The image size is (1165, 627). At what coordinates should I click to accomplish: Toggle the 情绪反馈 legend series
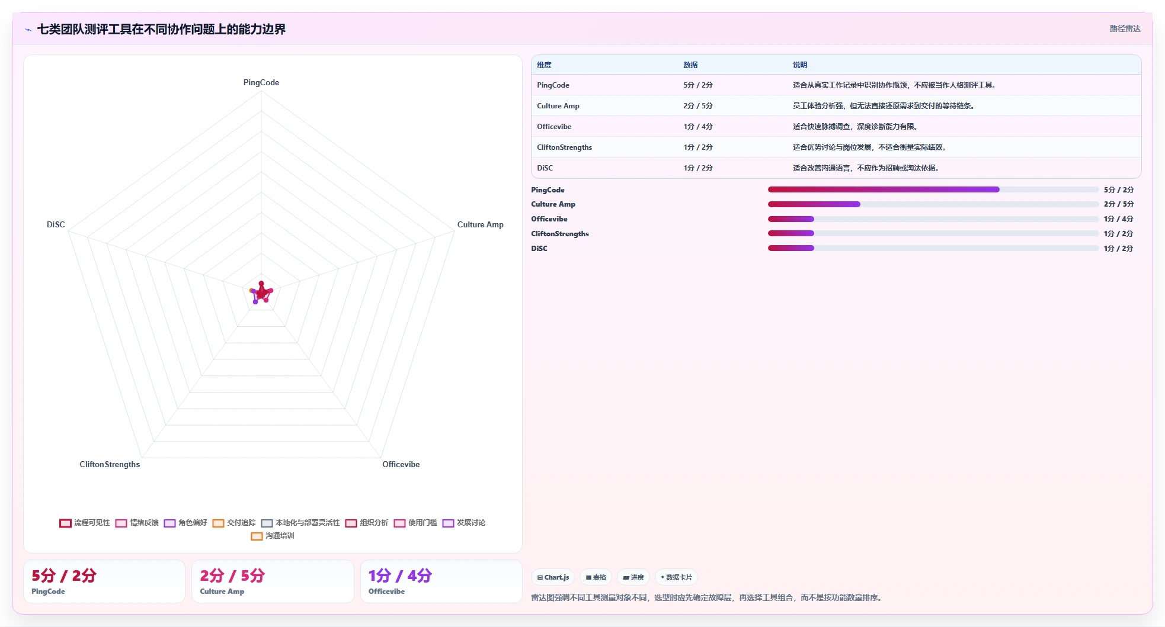click(x=137, y=523)
